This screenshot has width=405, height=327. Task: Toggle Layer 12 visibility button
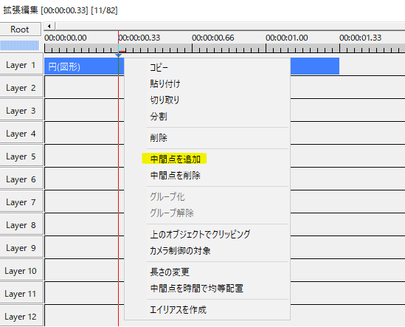[21, 316]
